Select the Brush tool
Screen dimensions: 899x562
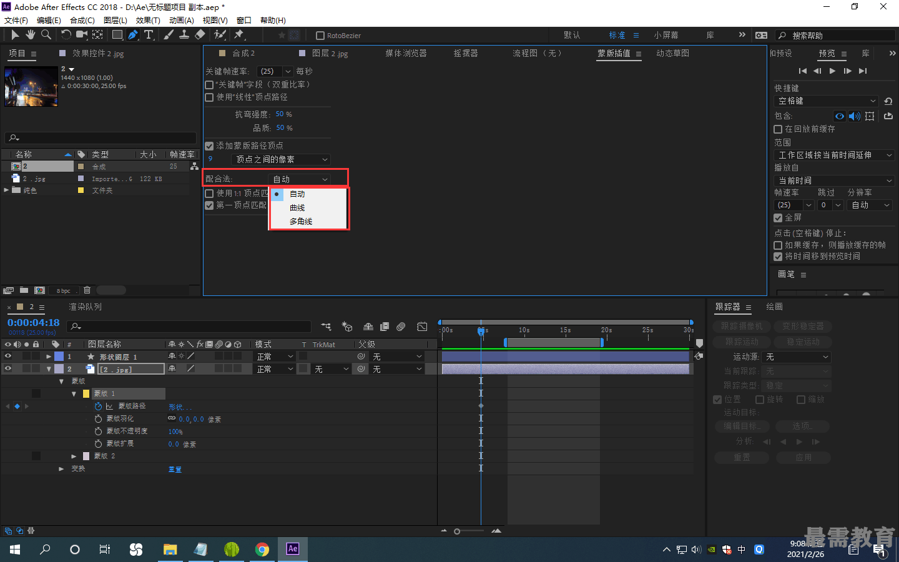[169, 35]
